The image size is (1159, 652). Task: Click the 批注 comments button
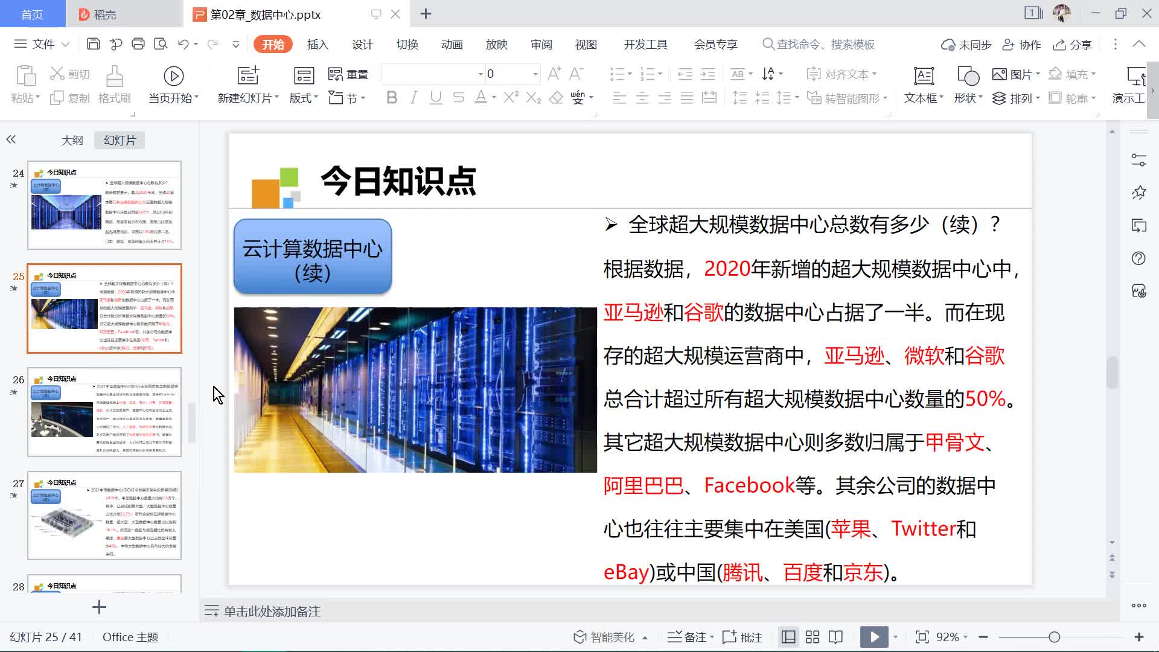coord(742,637)
